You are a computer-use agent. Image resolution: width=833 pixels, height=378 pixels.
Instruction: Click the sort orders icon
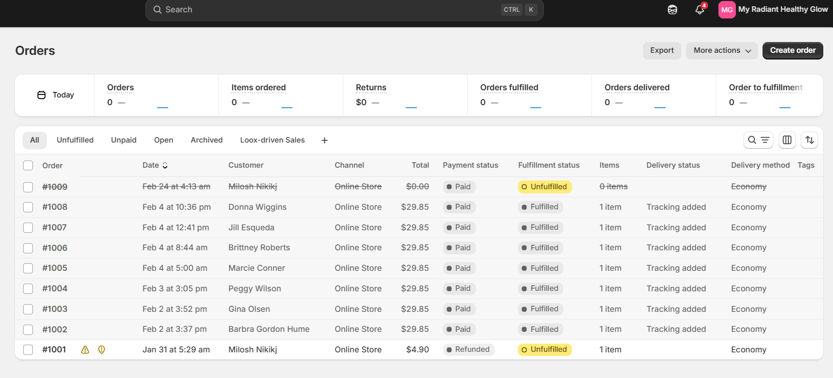[809, 140]
